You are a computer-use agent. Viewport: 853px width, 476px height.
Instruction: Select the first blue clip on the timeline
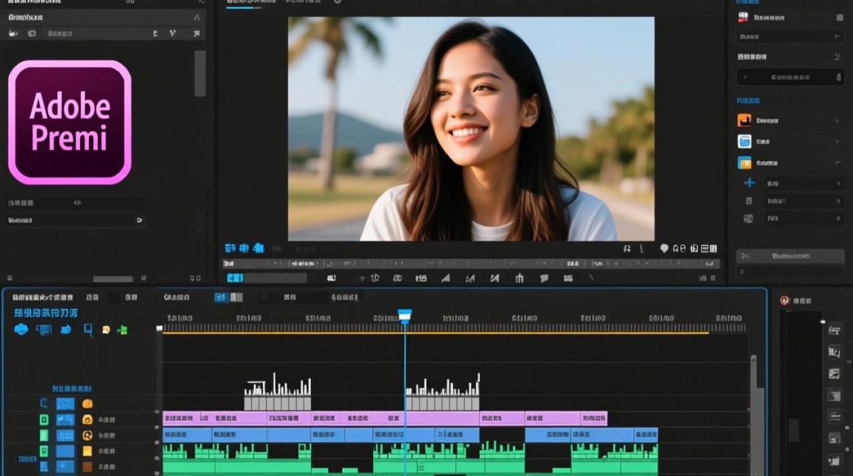pos(187,435)
